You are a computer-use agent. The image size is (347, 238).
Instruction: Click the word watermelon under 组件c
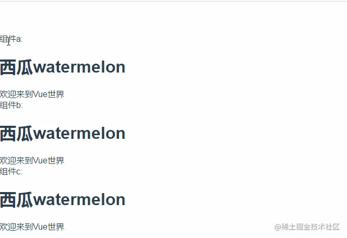point(79,199)
